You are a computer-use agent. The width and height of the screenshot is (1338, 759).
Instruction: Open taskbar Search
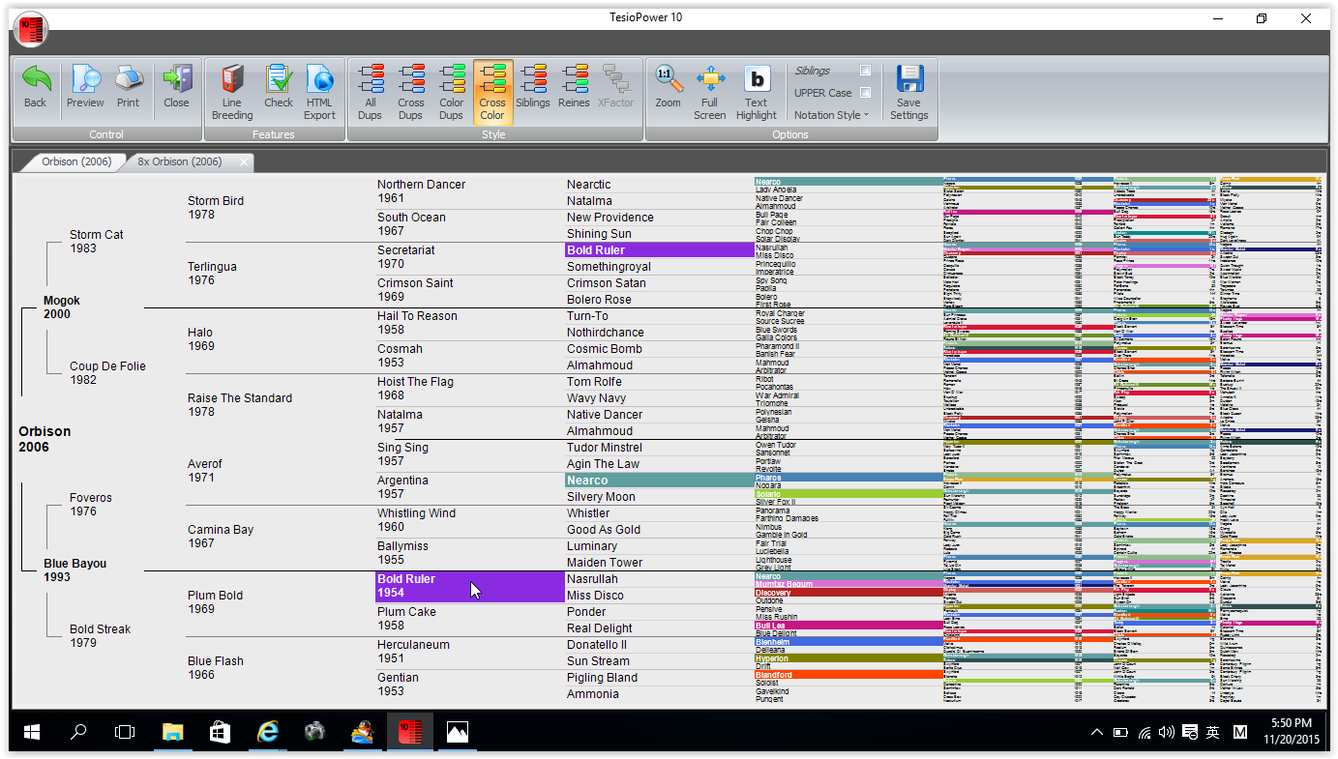[x=78, y=733]
